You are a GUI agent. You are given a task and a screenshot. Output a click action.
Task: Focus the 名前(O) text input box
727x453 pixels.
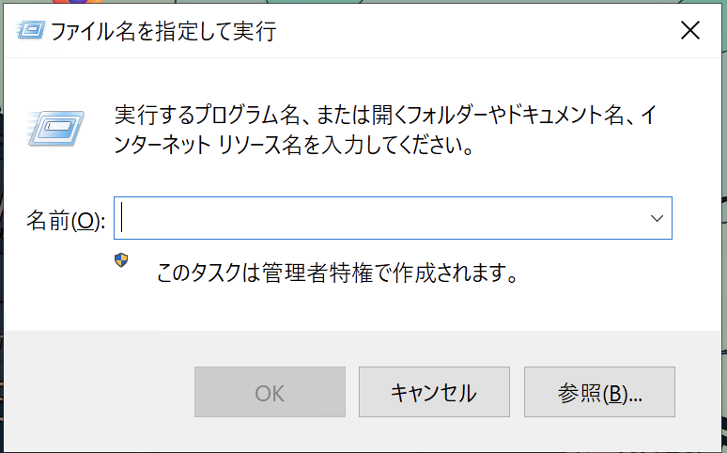tap(393, 218)
